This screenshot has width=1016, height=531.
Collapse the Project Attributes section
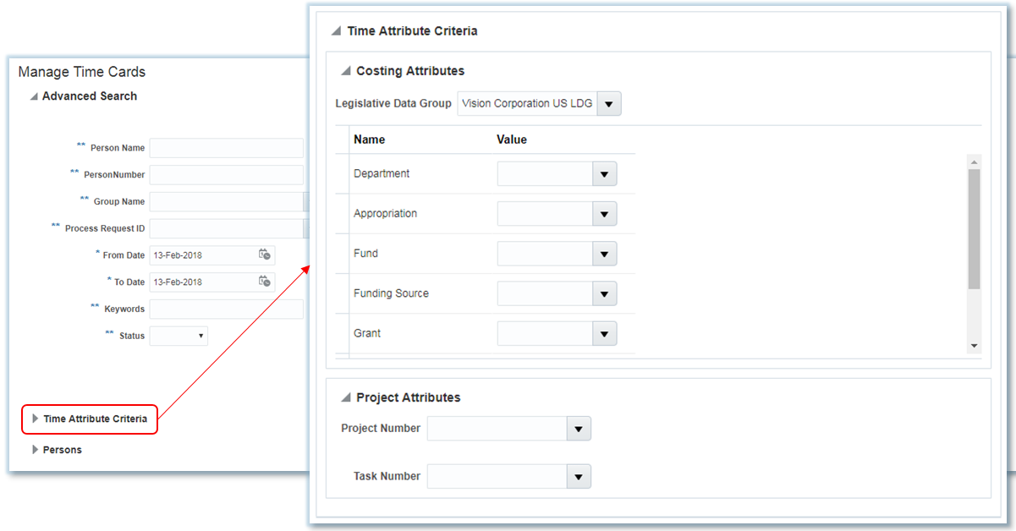tap(346, 397)
